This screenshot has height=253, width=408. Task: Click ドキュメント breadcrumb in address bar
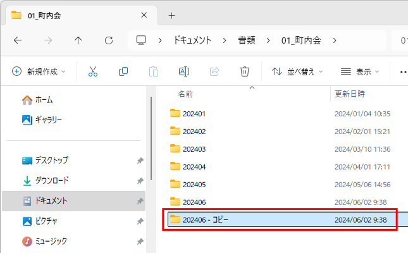[x=192, y=40]
